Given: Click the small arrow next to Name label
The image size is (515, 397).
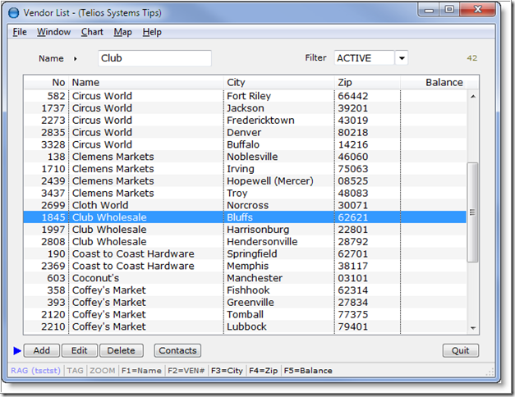Looking at the screenshot, I should point(76,59).
